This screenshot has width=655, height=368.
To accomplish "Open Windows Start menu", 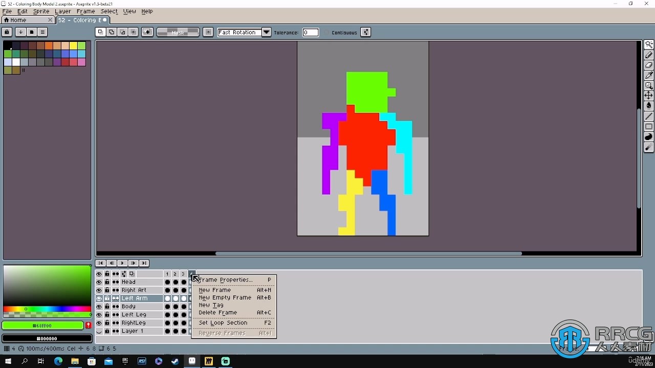I will (x=8, y=361).
